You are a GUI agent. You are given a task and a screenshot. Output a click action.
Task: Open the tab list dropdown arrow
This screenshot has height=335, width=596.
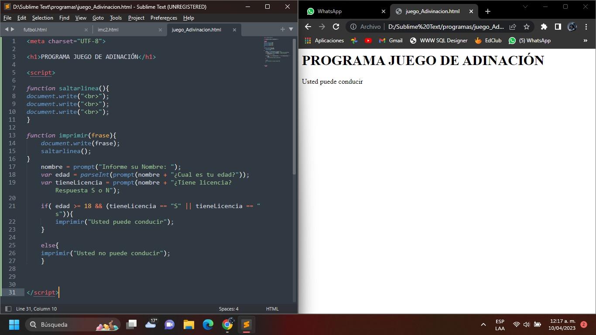(291, 29)
